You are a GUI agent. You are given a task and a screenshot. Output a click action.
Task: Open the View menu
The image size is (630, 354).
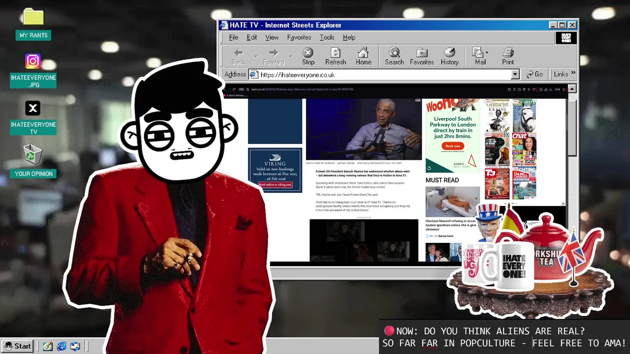click(x=272, y=37)
